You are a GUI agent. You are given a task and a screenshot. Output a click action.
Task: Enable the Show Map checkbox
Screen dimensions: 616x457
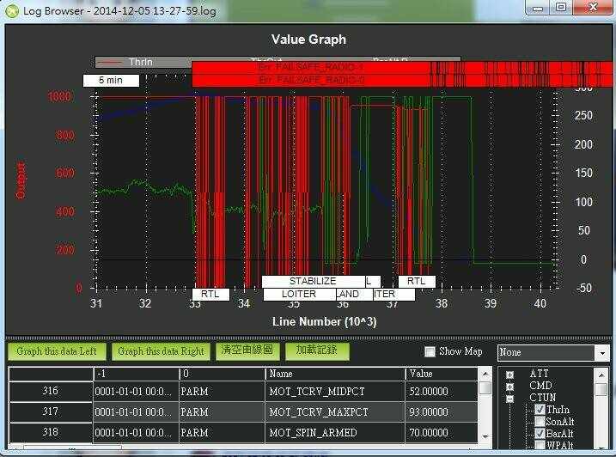coord(430,351)
